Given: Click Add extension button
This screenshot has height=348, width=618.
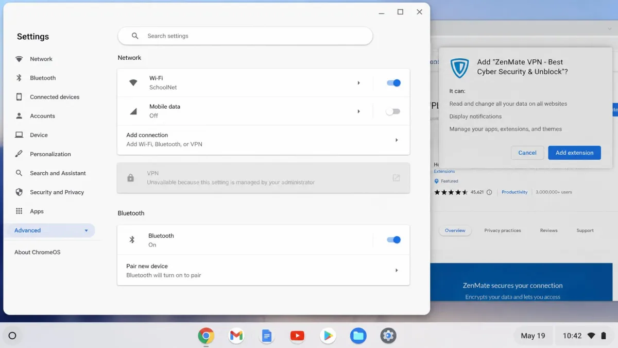Looking at the screenshot, I should pyautogui.click(x=574, y=153).
